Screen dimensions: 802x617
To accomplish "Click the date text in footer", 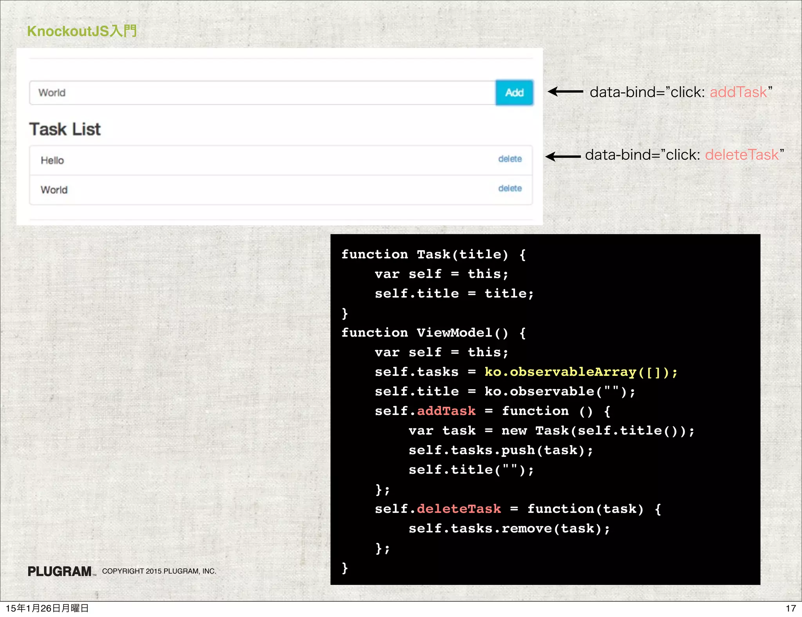I will (47, 608).
